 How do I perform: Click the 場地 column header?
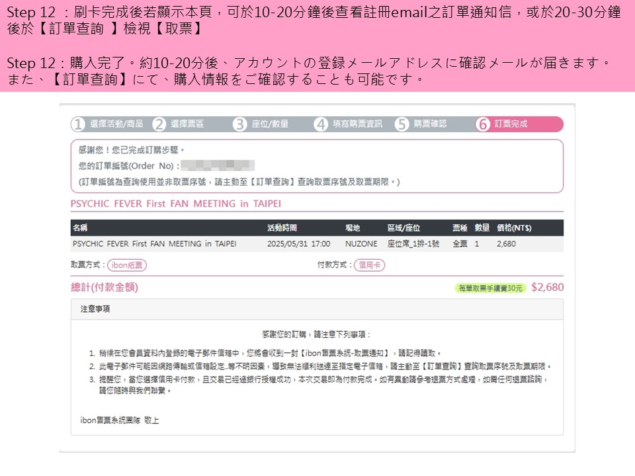[353, 228]
